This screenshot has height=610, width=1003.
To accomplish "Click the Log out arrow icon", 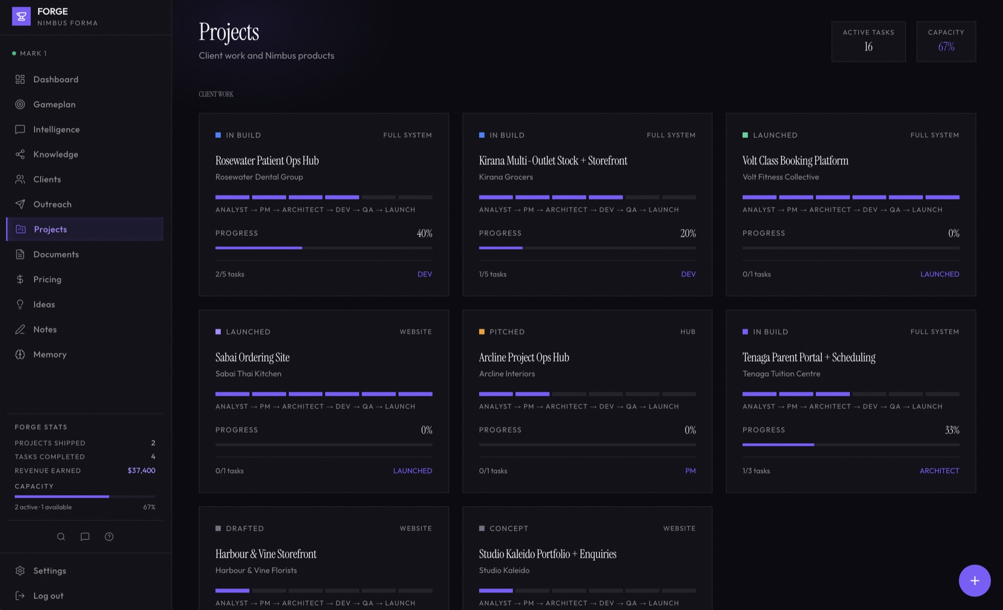I will pos(20,596).
